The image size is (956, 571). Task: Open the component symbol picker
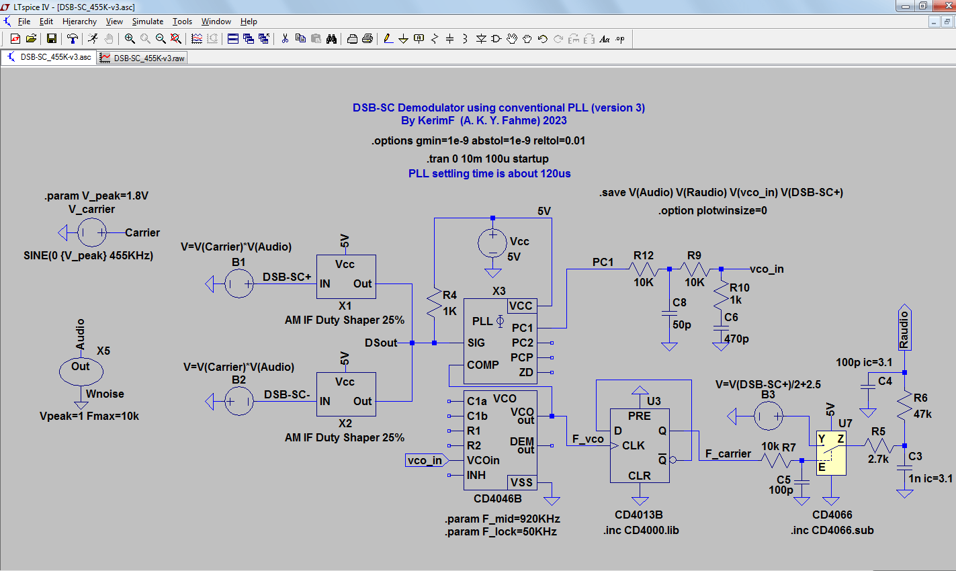(495, 38)
